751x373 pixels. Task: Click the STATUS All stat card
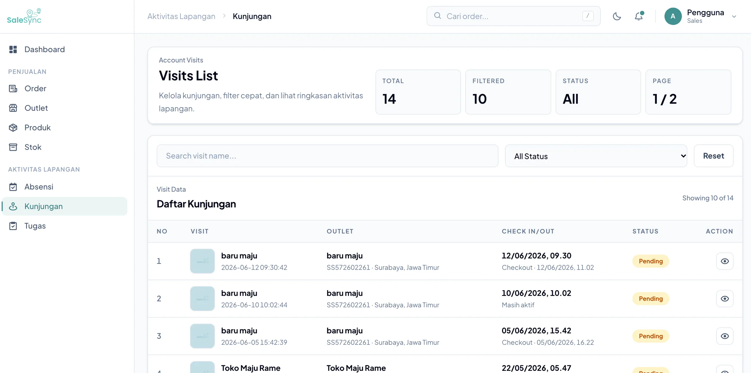tap(598, 92)
